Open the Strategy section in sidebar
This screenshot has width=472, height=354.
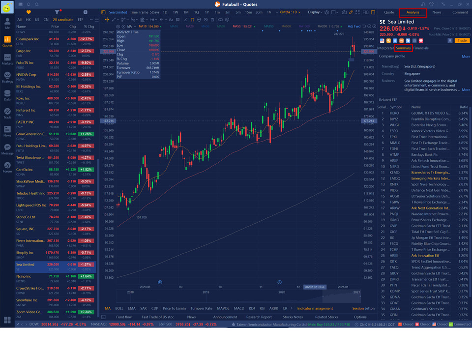pos(7,77)
